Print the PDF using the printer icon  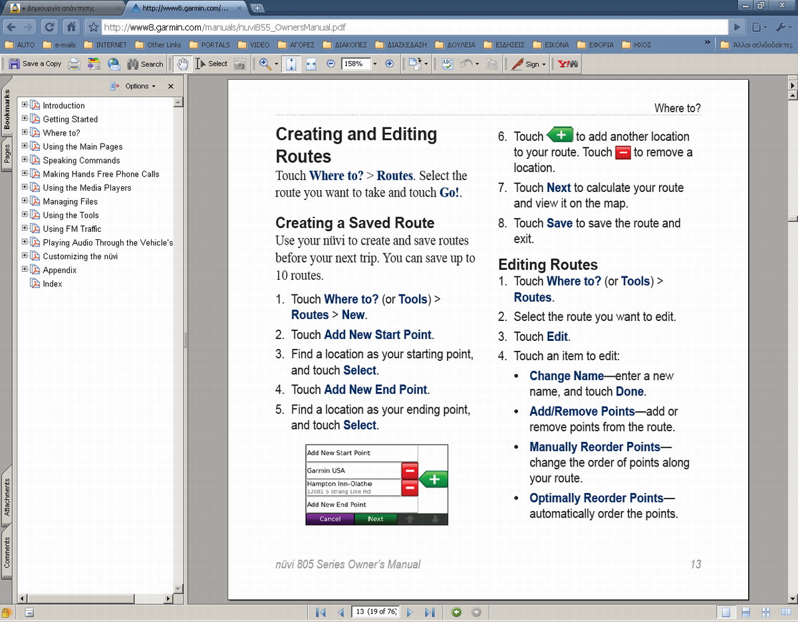click(x=74, y=64)
